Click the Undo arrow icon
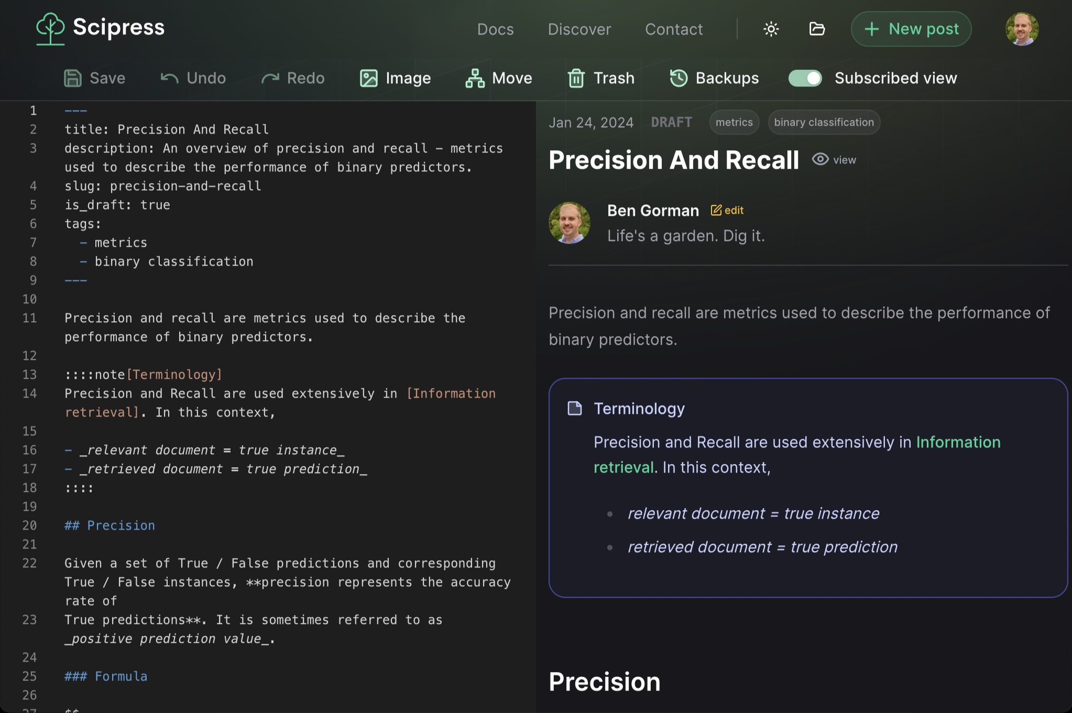The width and height of the screenshot is (1072, 713). point(169,78)
